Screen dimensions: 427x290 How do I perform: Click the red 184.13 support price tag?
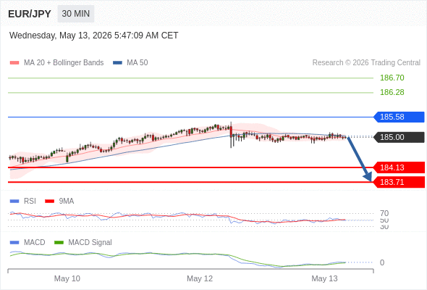tap(399, 167)
